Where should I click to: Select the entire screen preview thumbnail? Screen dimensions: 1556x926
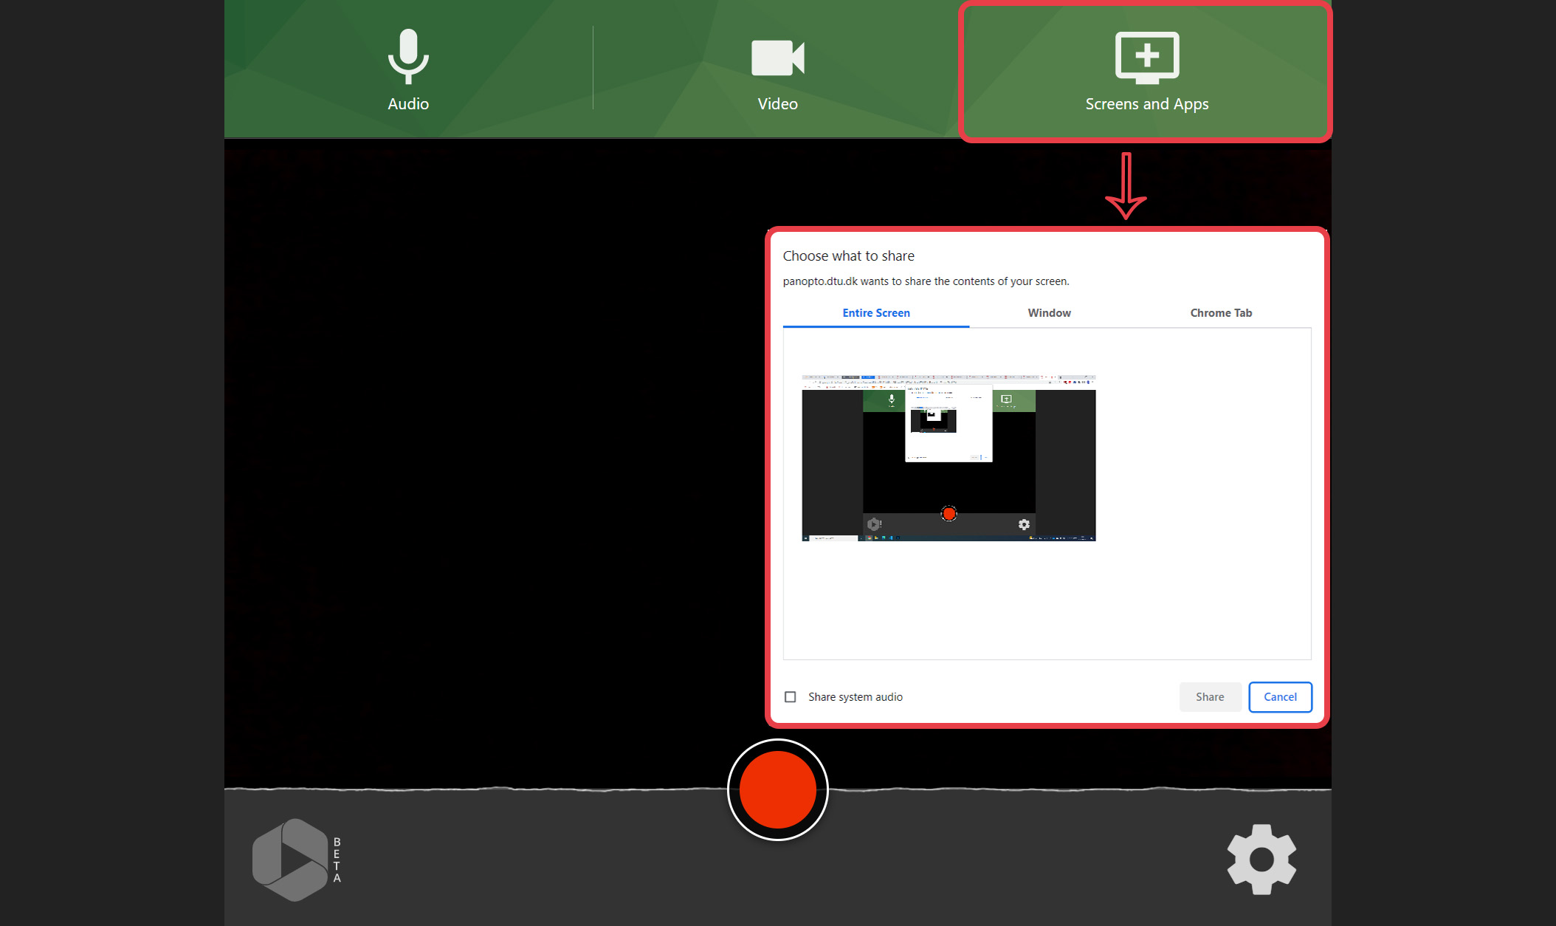(x=949, y=458)
